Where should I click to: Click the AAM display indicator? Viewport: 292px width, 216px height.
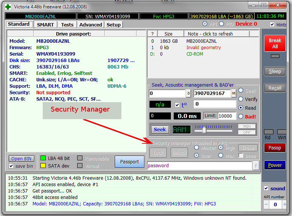pos(182,129)
